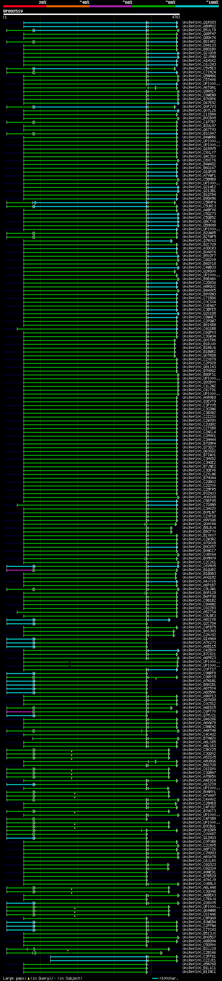
Task: Select UniRef100_Q21AE2 label
Action: click(199, 187)
